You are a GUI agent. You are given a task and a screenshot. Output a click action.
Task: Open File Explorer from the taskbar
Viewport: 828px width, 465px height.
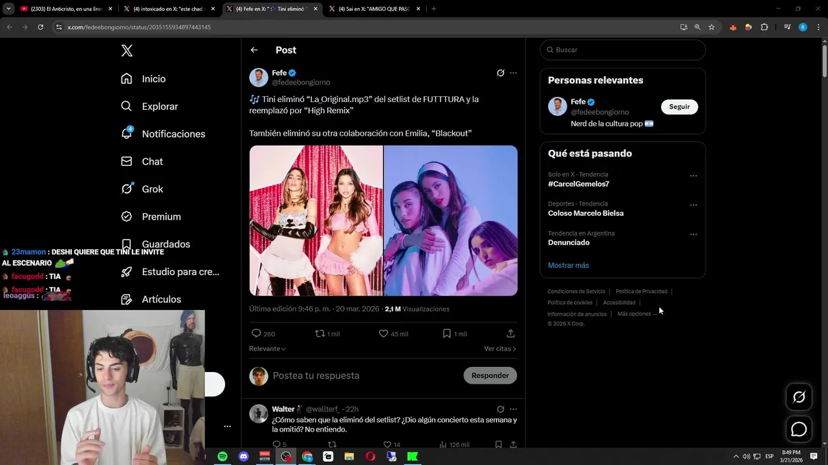pyautogui.click(x=349, y=457)
